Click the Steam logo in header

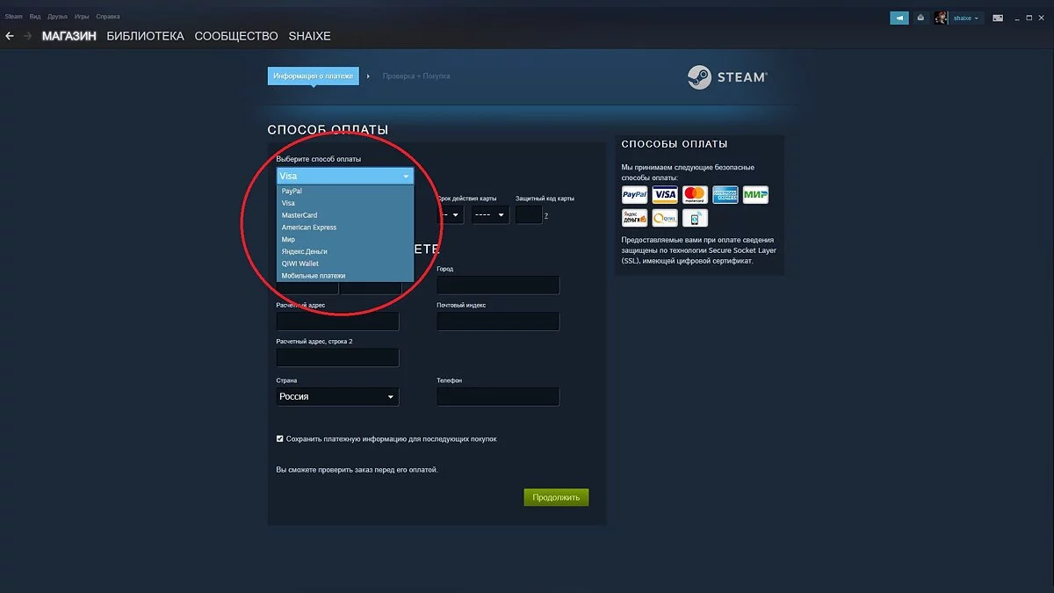coord(727,77)
